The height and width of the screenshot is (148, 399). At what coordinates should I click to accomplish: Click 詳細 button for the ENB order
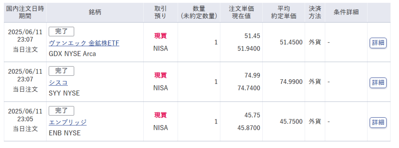[378, 123]
